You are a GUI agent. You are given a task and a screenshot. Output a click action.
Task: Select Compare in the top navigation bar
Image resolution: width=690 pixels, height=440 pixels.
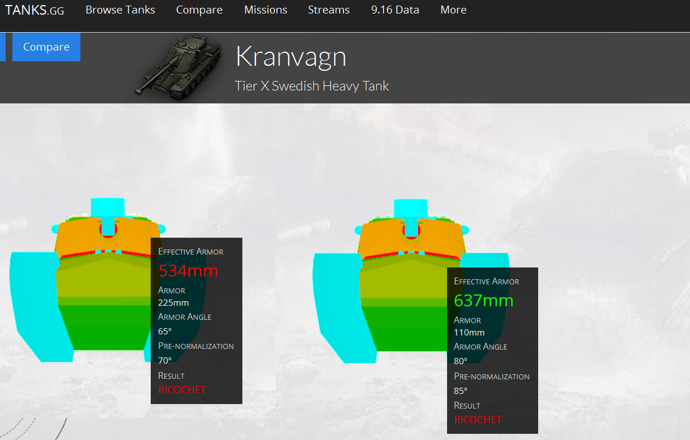199,10
